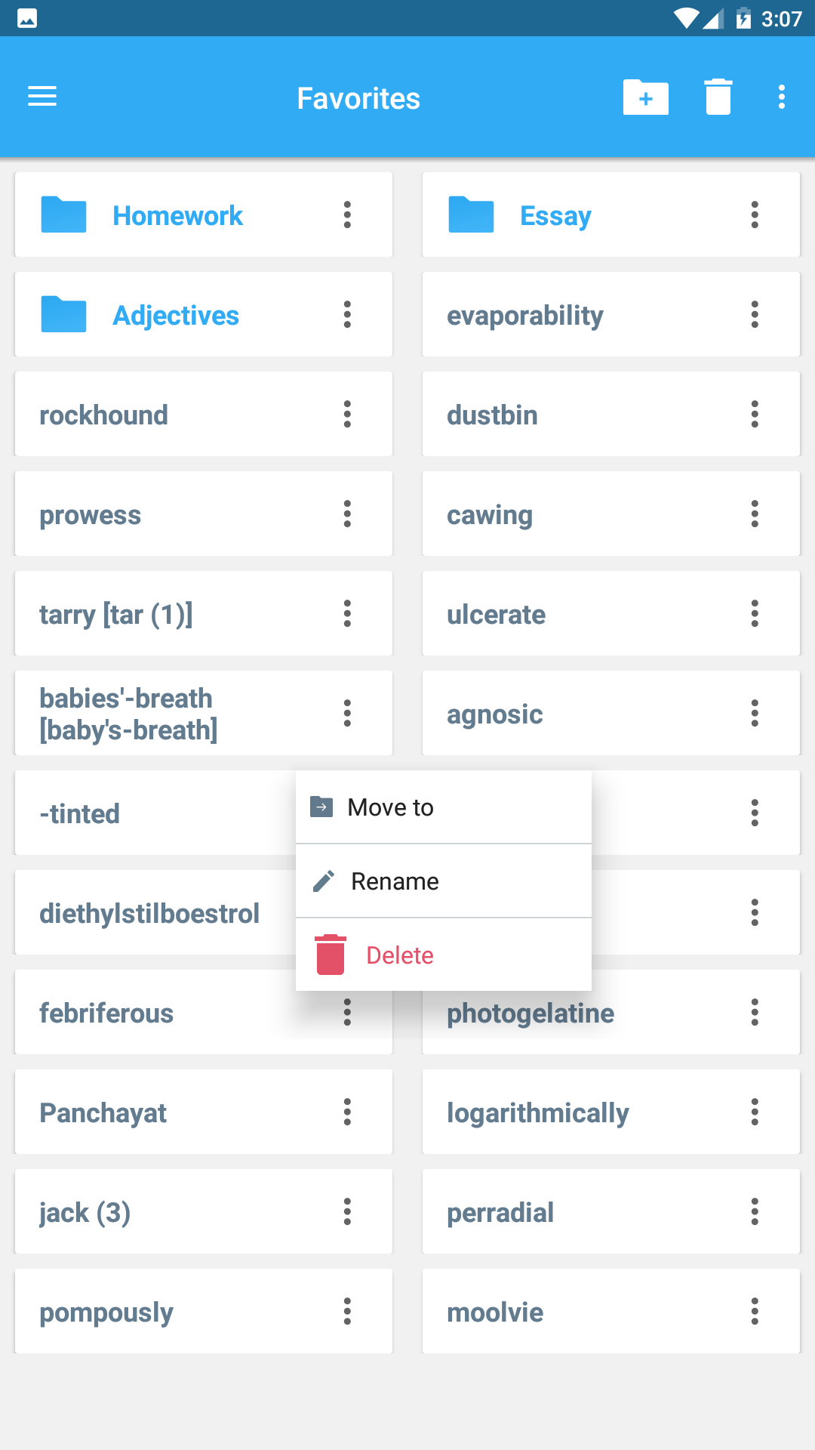The height and width of the screenshot is (1450, 815).
Task: Show more options for rockhound
Action: click(347, 415)
